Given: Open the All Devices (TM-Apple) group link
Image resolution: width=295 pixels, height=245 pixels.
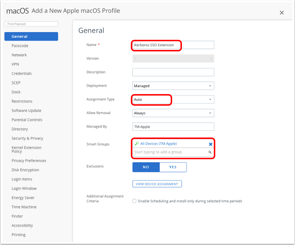Looking at the screenshot, I should (x=158, y=144).
